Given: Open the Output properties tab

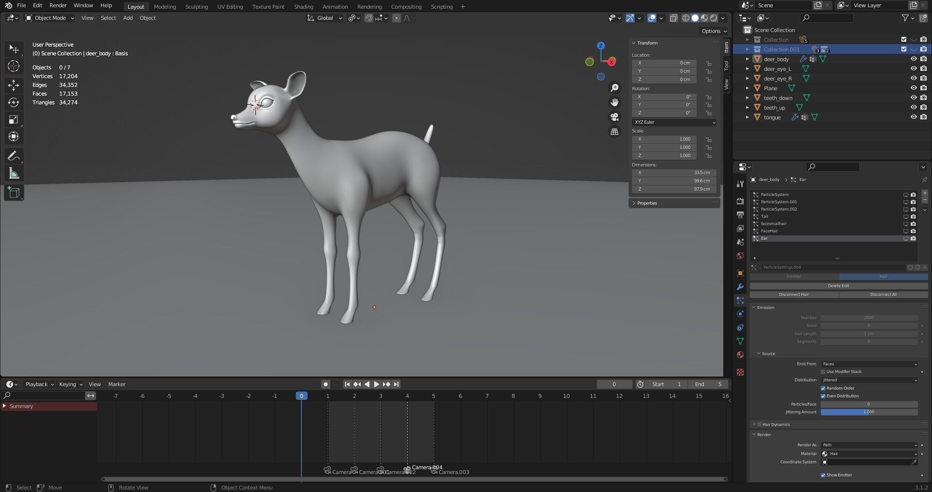Looking at the screenshot, I should click(740, 214).
